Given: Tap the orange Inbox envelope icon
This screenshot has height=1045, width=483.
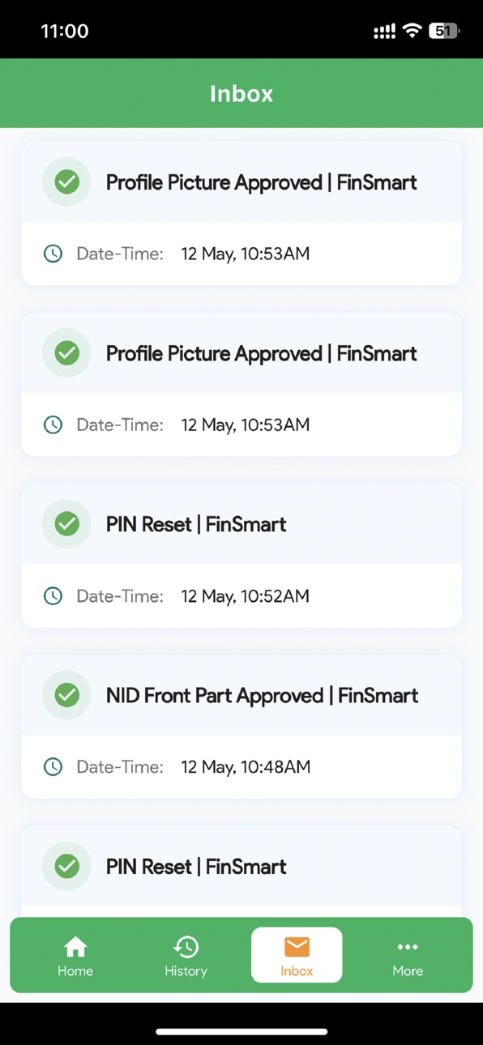Looking at the screenshot, I should [x=297, y=946].
